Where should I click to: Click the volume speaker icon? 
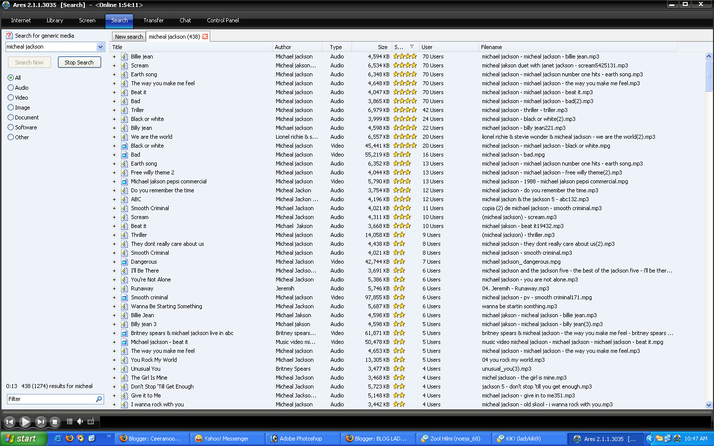coord(80,422)
